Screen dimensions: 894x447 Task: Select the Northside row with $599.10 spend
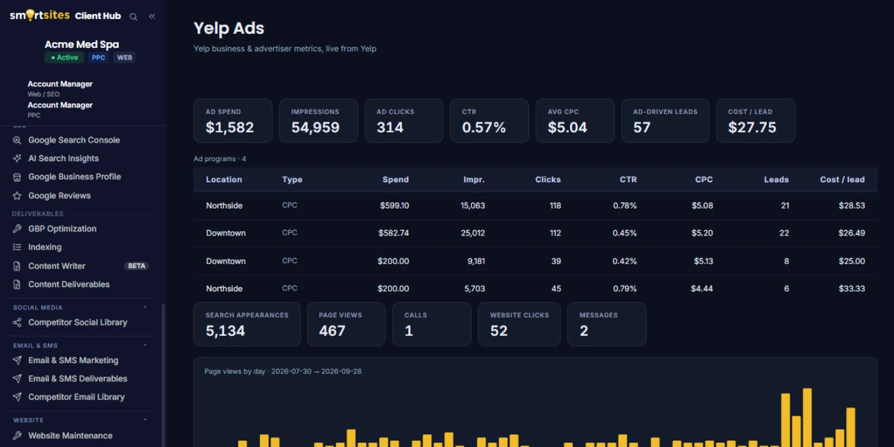(x=535, y=205)
